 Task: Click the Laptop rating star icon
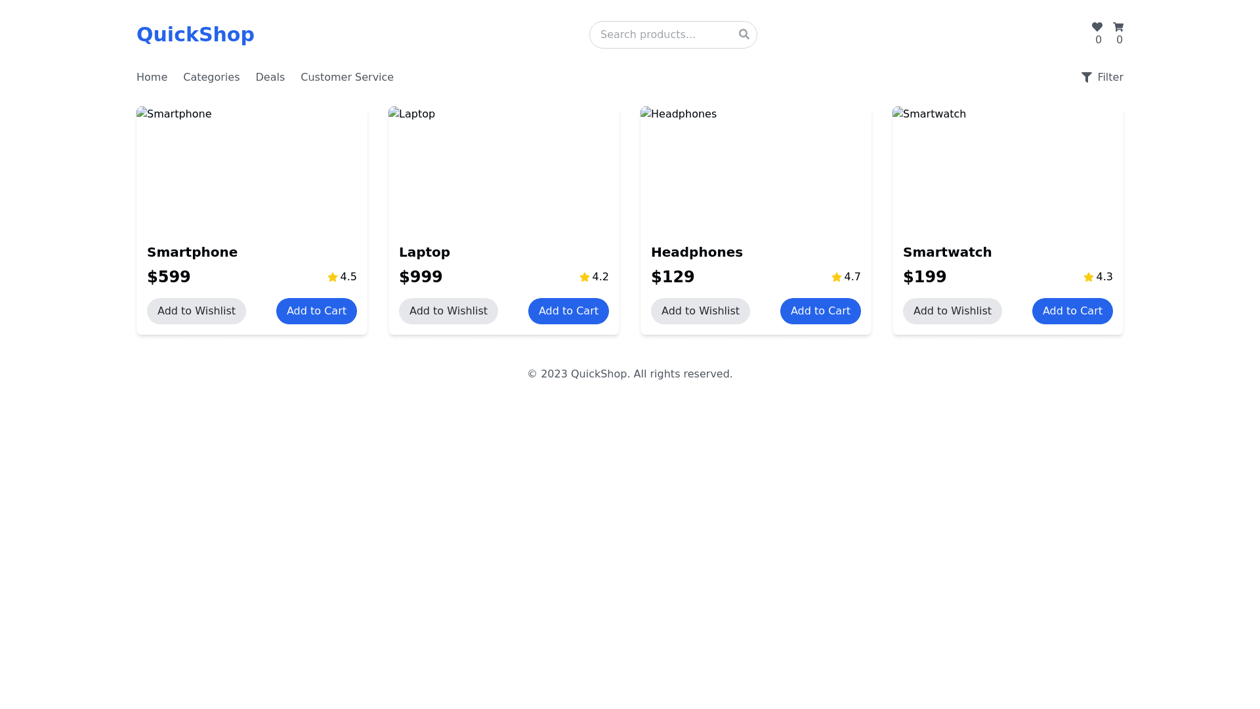tap(585, 277)
